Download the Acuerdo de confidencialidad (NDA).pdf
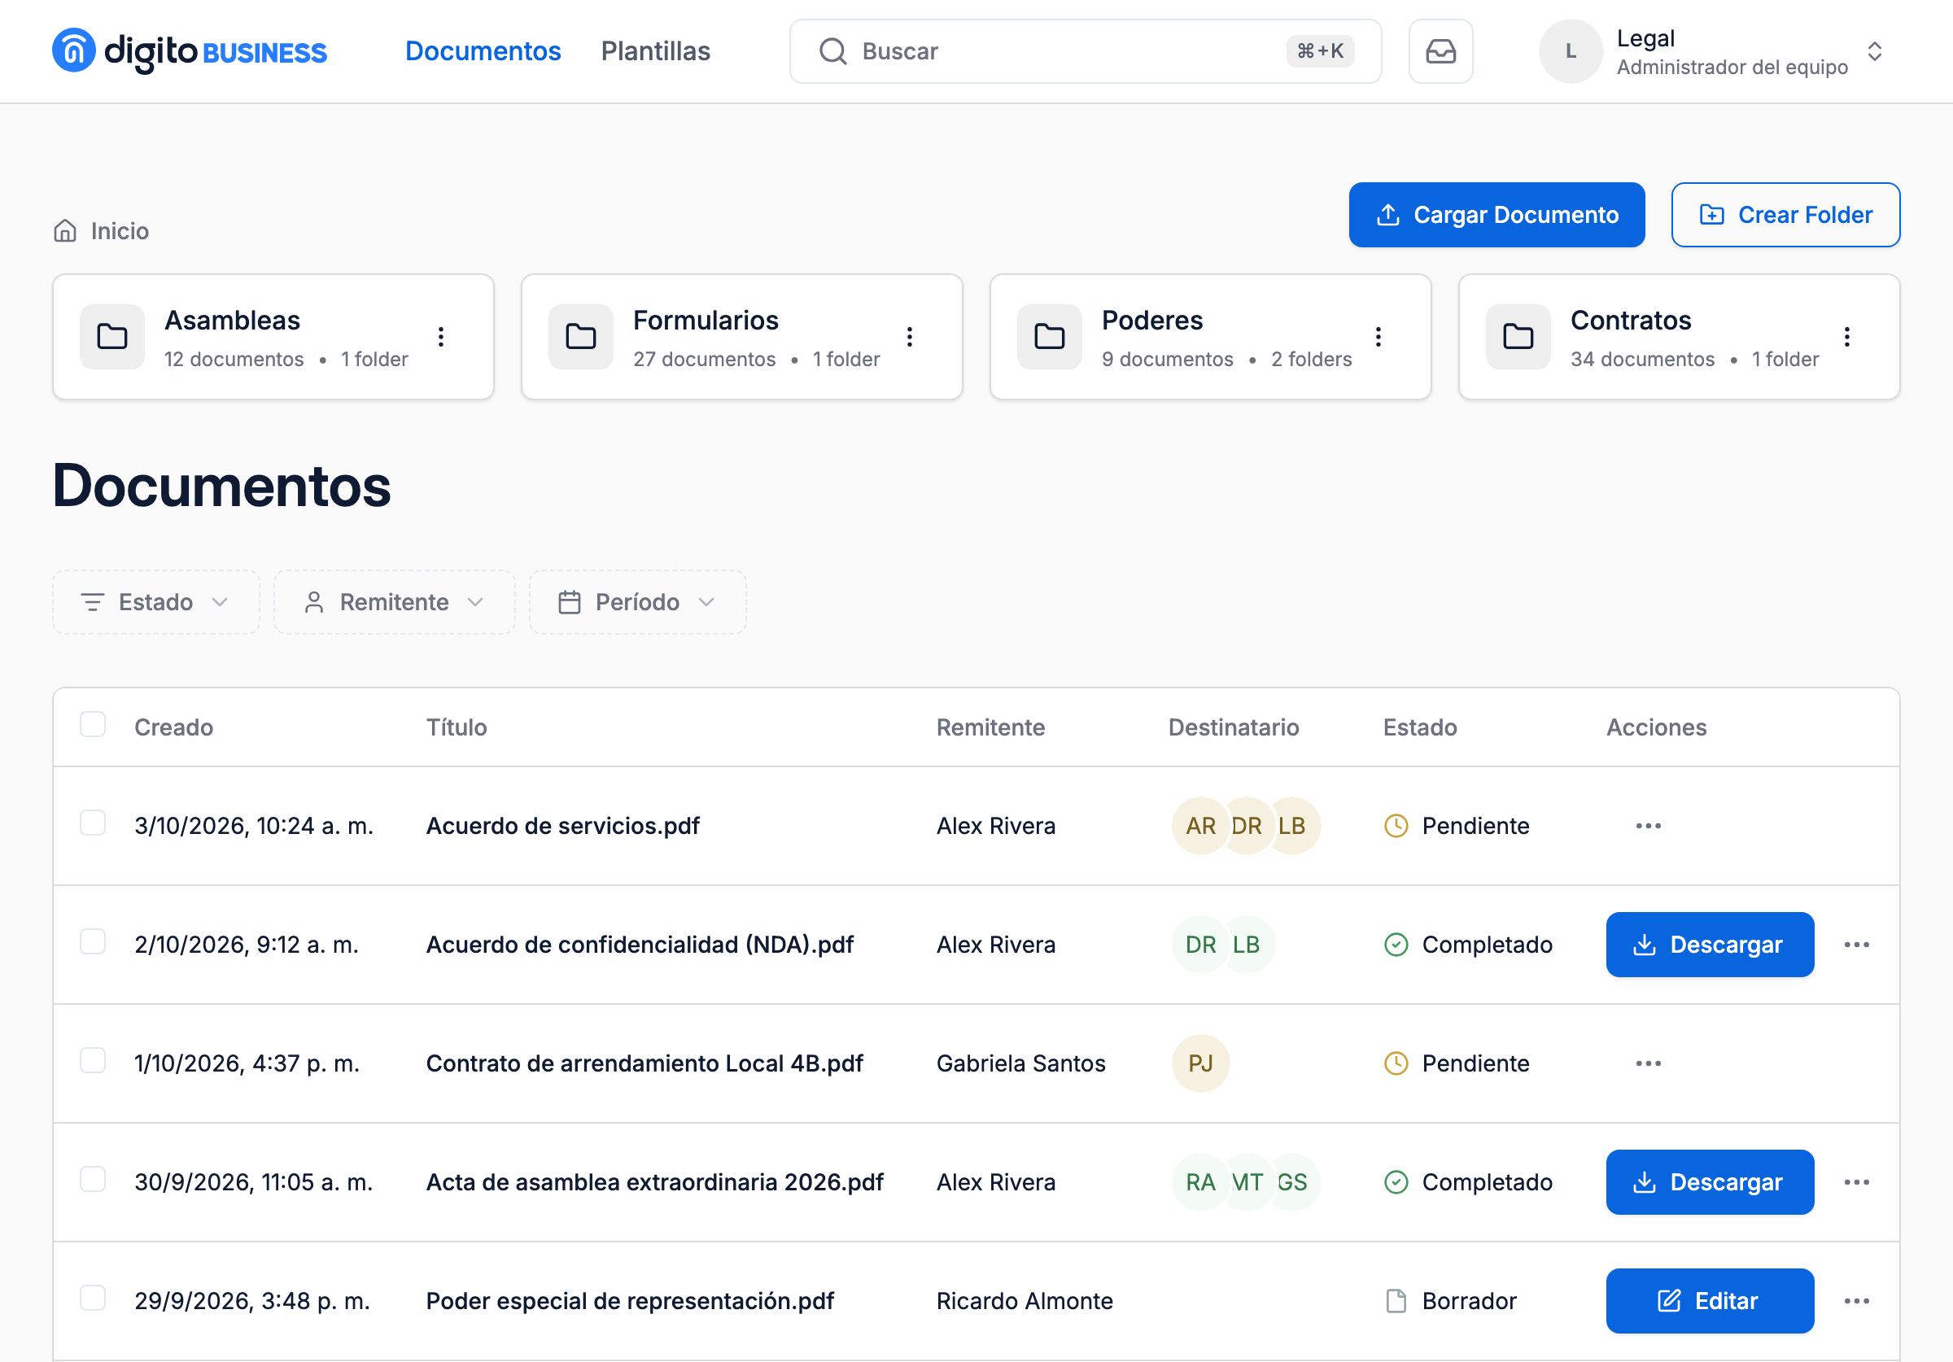This screenshot has width=1953, height=1362. [x=1710, y=945]
